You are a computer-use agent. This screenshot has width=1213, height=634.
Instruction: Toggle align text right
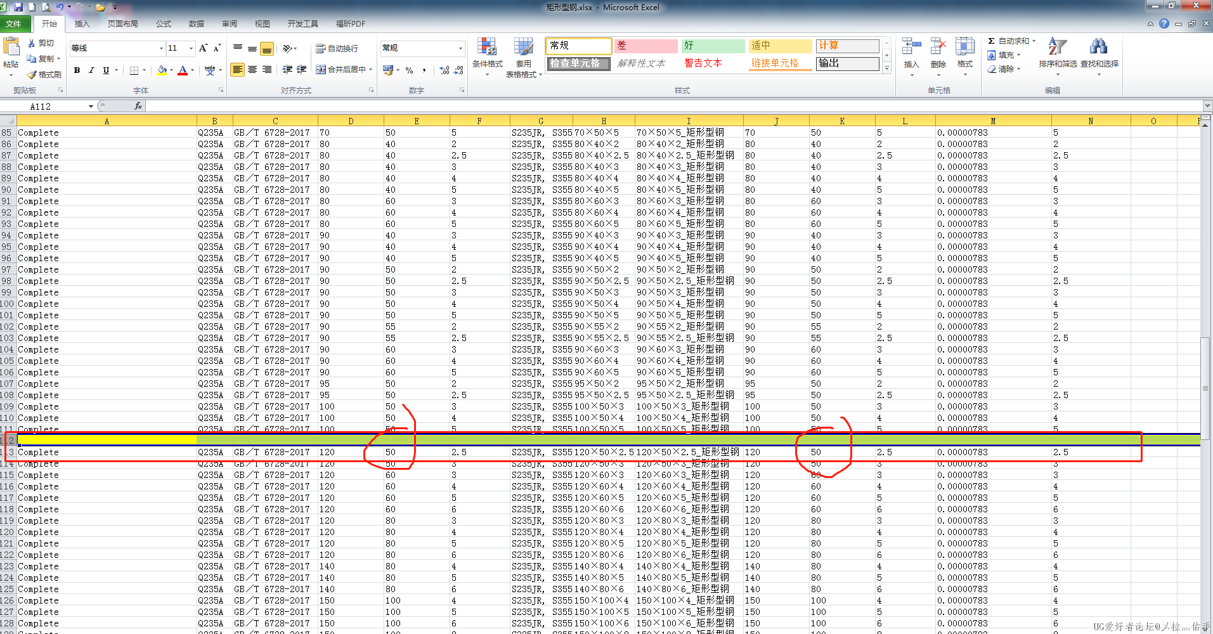coord(267,70)
